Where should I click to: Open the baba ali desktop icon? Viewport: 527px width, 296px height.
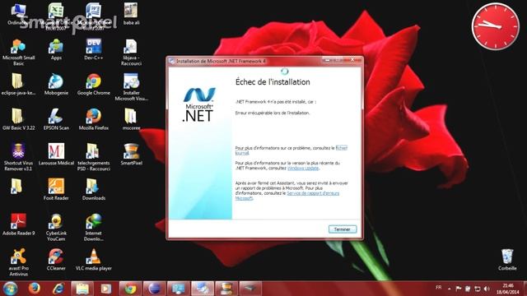point(131,14)
